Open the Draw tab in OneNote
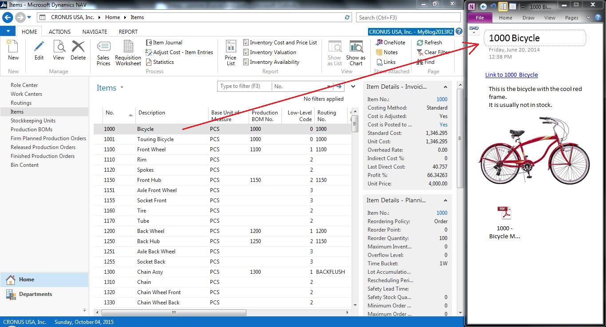 pos(528,18)
